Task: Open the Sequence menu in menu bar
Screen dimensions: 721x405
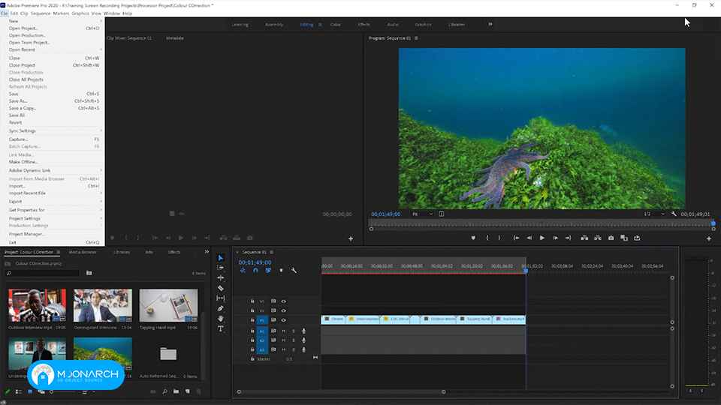Action: (x=41, y=13)
